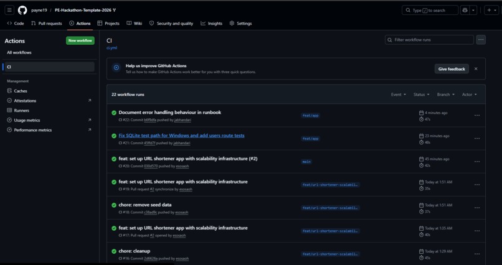Expand the Event filter dropdown
Image resolution: width=502 pixels, height=265 pixels.
398,95
